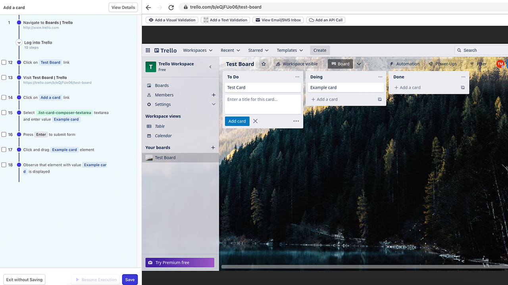Viewport: 508px width, 285px height.
Task: Tick checkbox for step 18
Action: coord(4,165)
